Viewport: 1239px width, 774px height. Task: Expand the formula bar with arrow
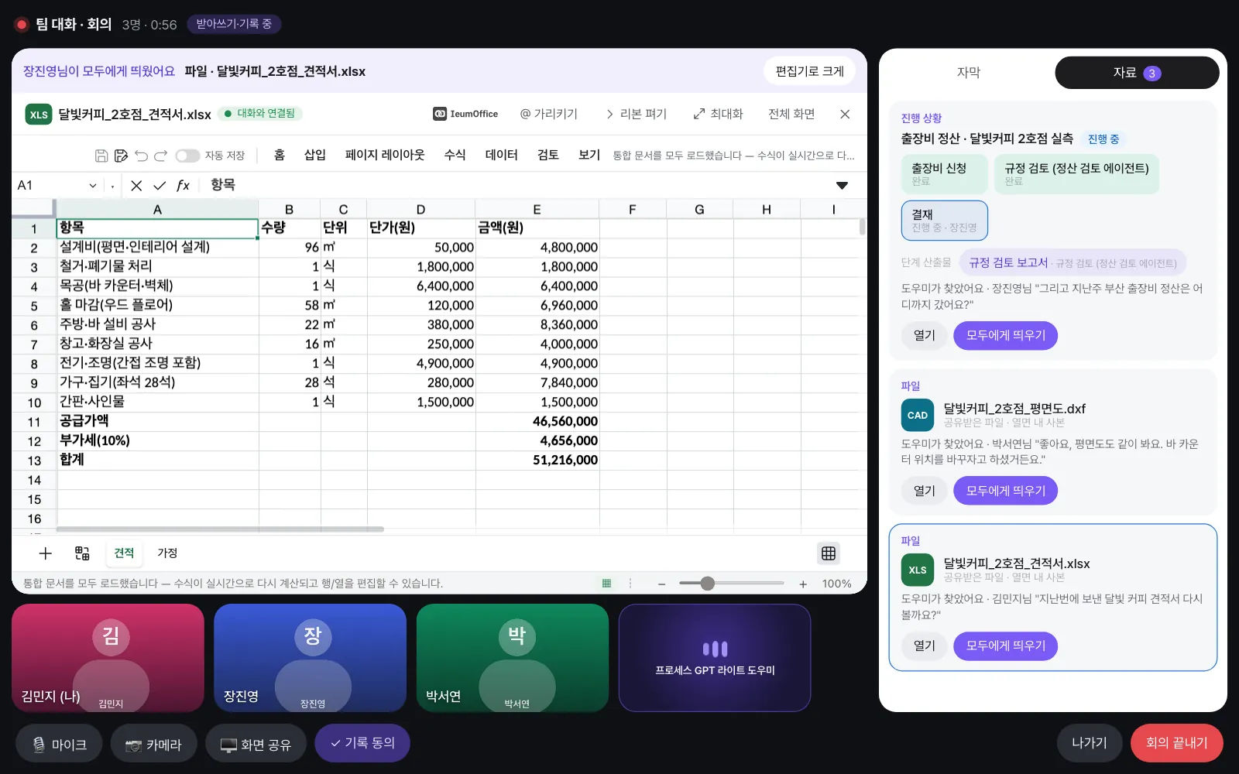pyautogui.click(x=842, y=185)
